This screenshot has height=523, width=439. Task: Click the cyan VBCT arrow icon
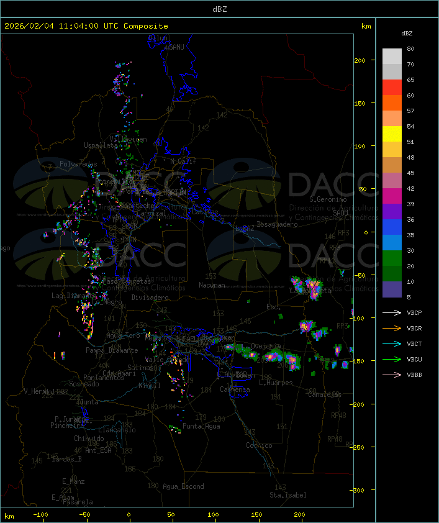[x=392, y=343]
